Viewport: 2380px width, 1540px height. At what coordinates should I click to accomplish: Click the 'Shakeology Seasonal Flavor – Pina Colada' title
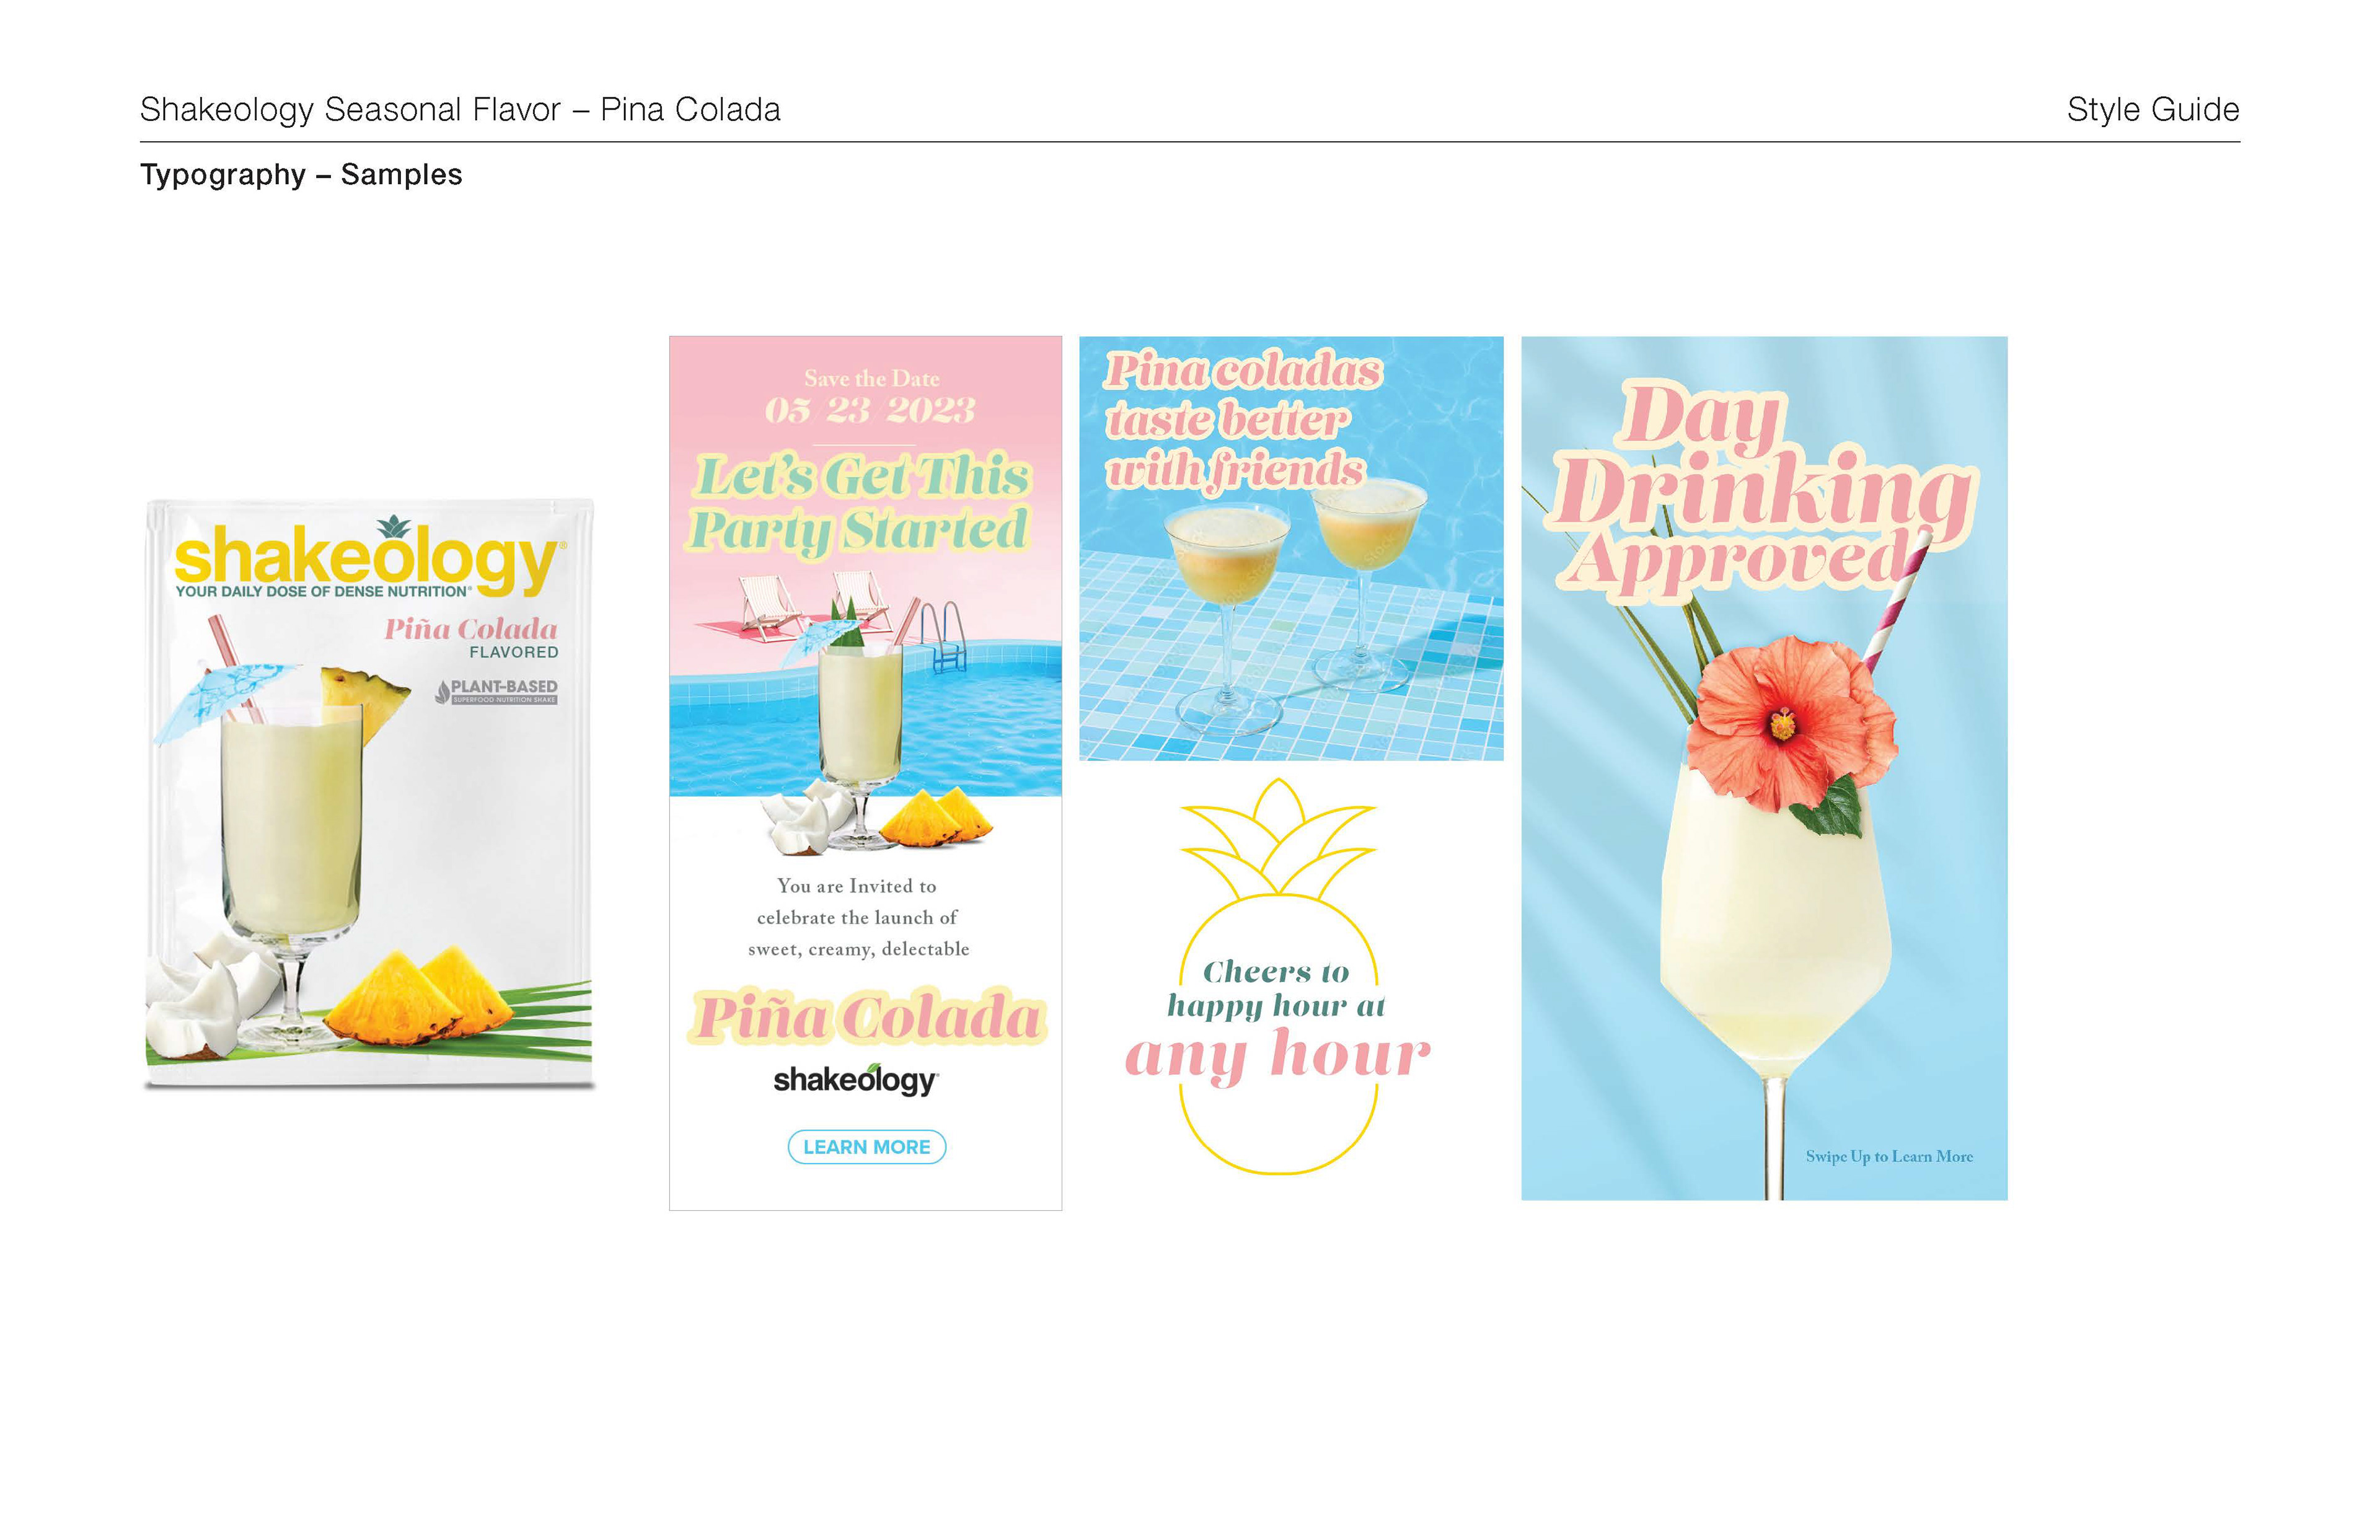pos(460,109)
